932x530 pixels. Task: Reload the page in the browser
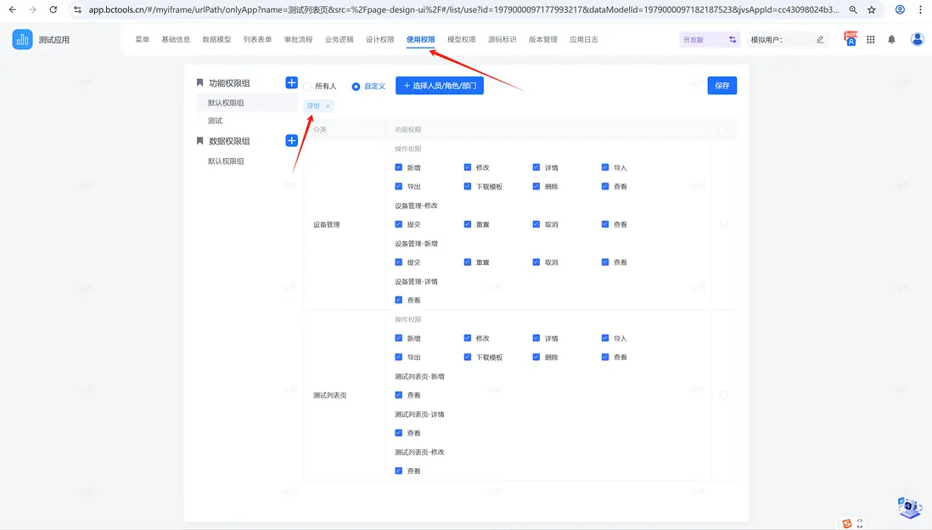click(x=53, y=9)
